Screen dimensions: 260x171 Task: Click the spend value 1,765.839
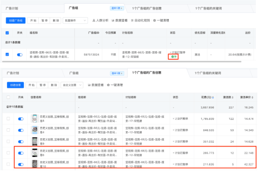point(207,119)
